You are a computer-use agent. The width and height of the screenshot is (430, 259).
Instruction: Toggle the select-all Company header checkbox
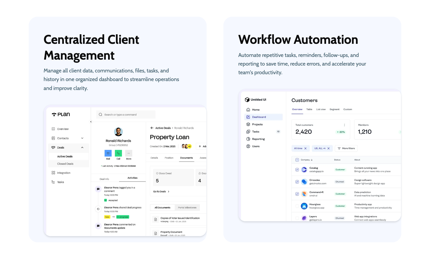297,160
